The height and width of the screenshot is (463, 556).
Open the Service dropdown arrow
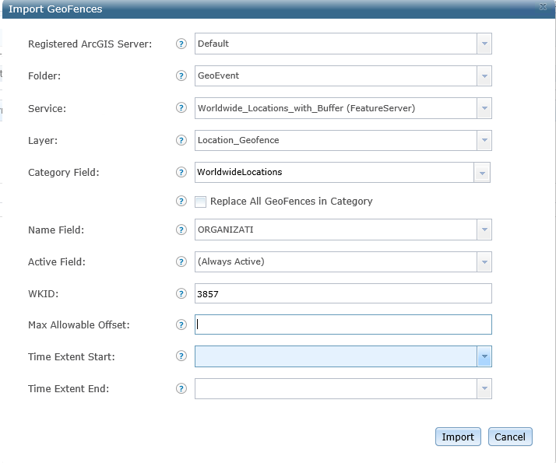click(x=484, y=108)
